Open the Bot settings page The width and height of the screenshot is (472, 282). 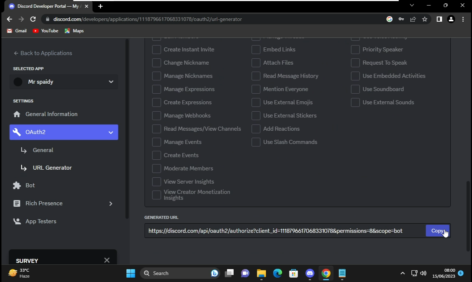pos(64,185)
